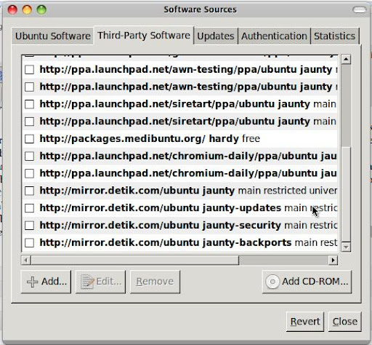Click the greyed-out Edit... button
Image resolution: width=372 pixels, height=345 pixels.
100,282
